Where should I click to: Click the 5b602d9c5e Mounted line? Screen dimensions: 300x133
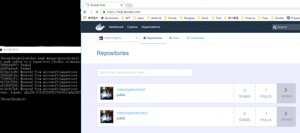click(39, 76)
